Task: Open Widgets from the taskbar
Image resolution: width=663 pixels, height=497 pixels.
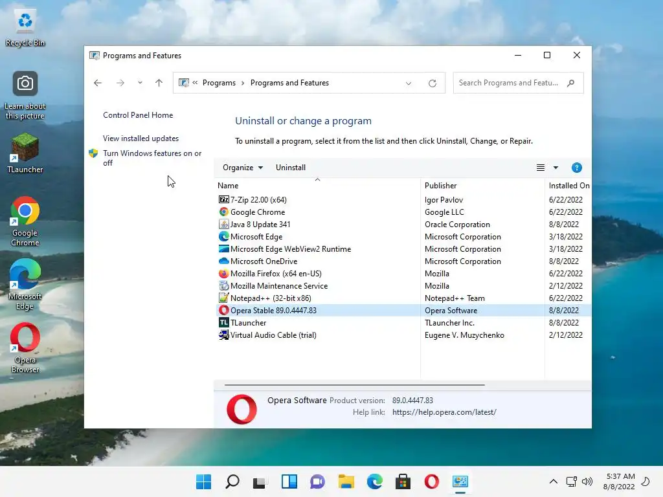Action: click(289, 481)
